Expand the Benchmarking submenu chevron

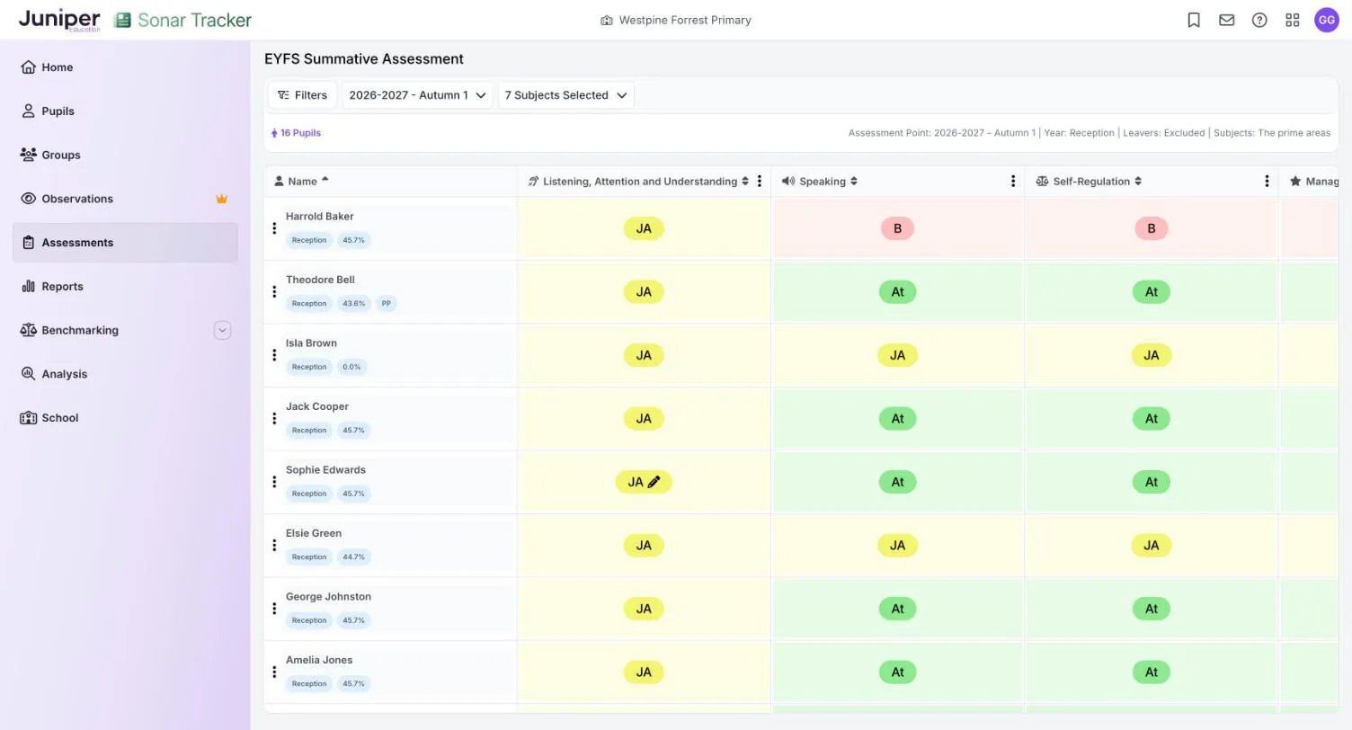click(222, 330)
